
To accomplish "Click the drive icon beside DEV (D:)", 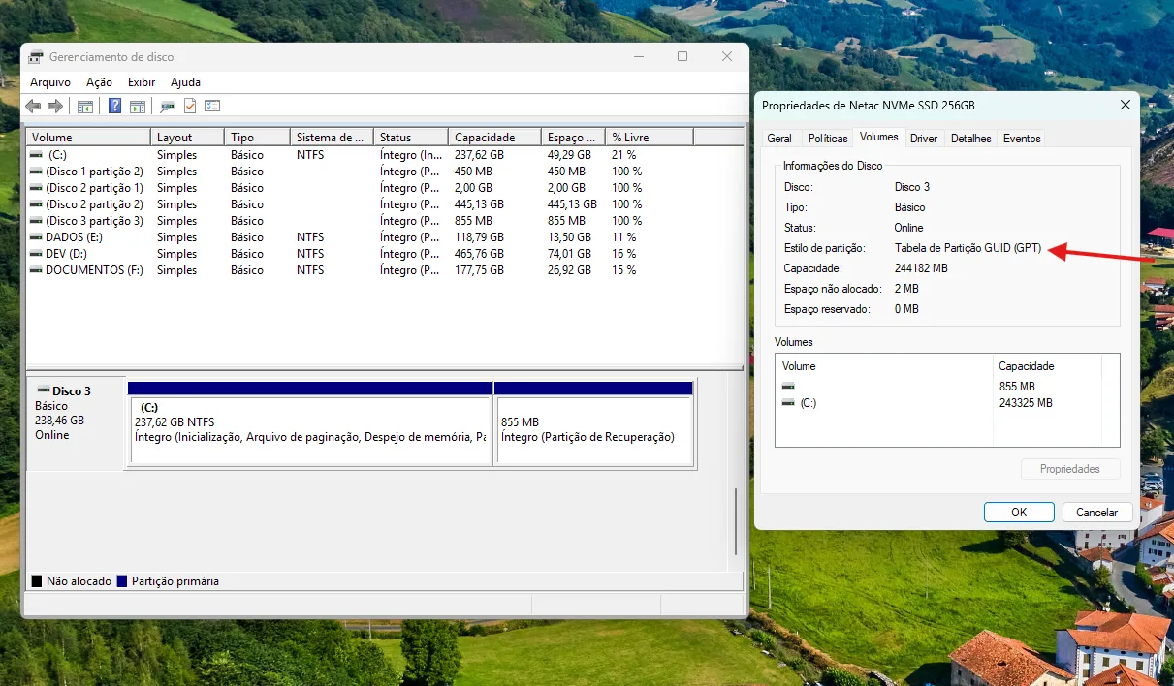I will coord(36,253).
